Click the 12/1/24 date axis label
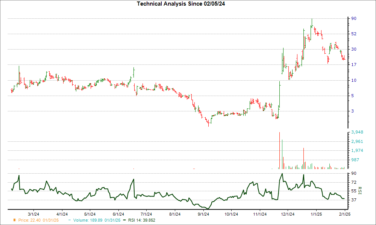 (288, 214)
